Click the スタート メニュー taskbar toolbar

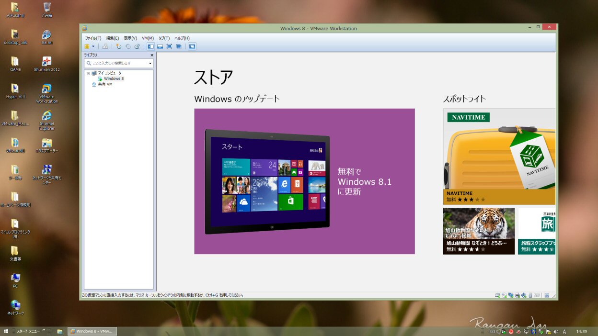coord(28,331)
